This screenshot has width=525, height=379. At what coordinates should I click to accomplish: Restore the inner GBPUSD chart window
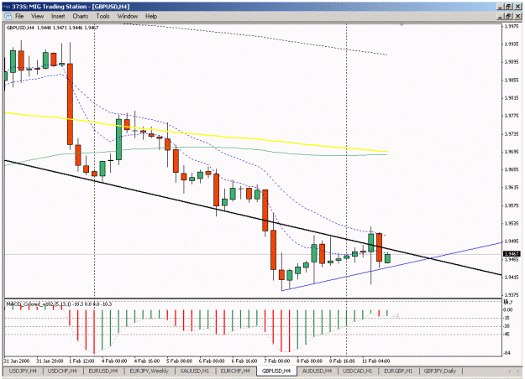(x=508, y=16)
